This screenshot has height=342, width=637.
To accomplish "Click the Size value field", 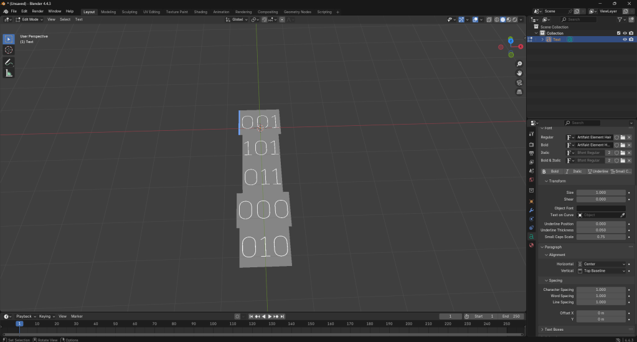I will coord(601,192).
